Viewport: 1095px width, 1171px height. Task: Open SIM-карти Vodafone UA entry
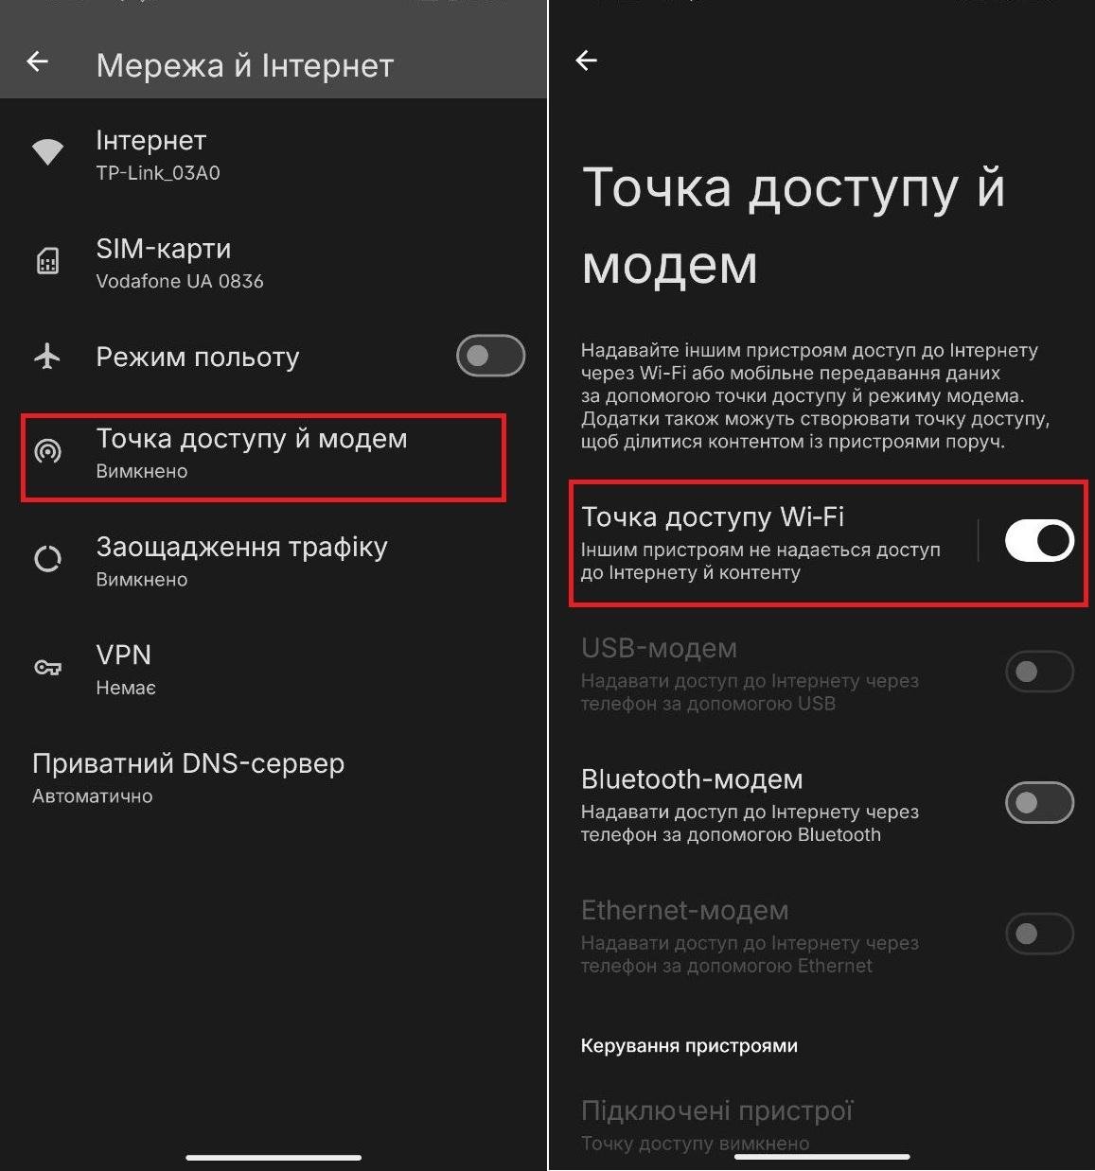click(274, 262)
